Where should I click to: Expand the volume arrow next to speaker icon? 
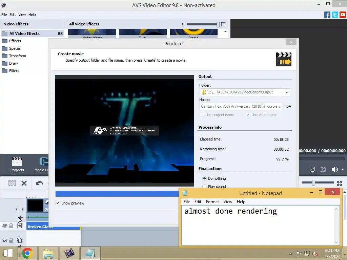click(x=343, y=169)
